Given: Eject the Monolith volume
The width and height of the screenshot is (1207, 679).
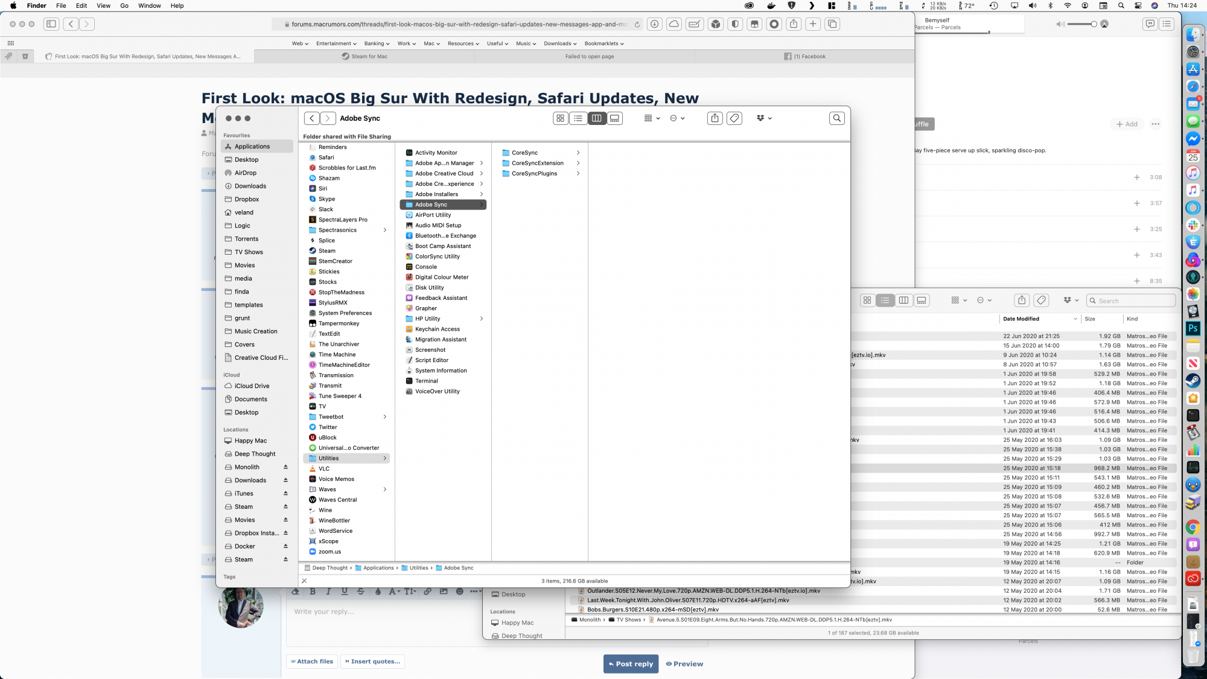Looking at the screenshot, I should tap(285, 467).
